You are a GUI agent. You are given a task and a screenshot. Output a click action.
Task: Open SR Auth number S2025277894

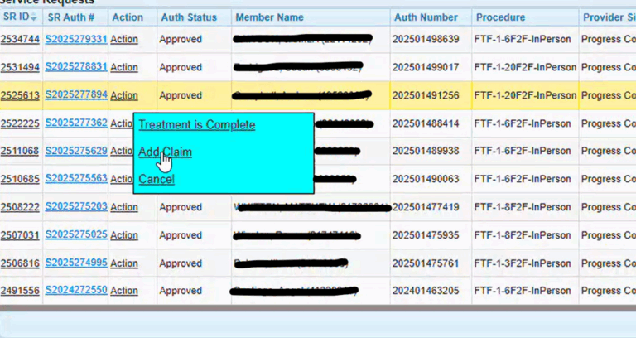point(75,95)
